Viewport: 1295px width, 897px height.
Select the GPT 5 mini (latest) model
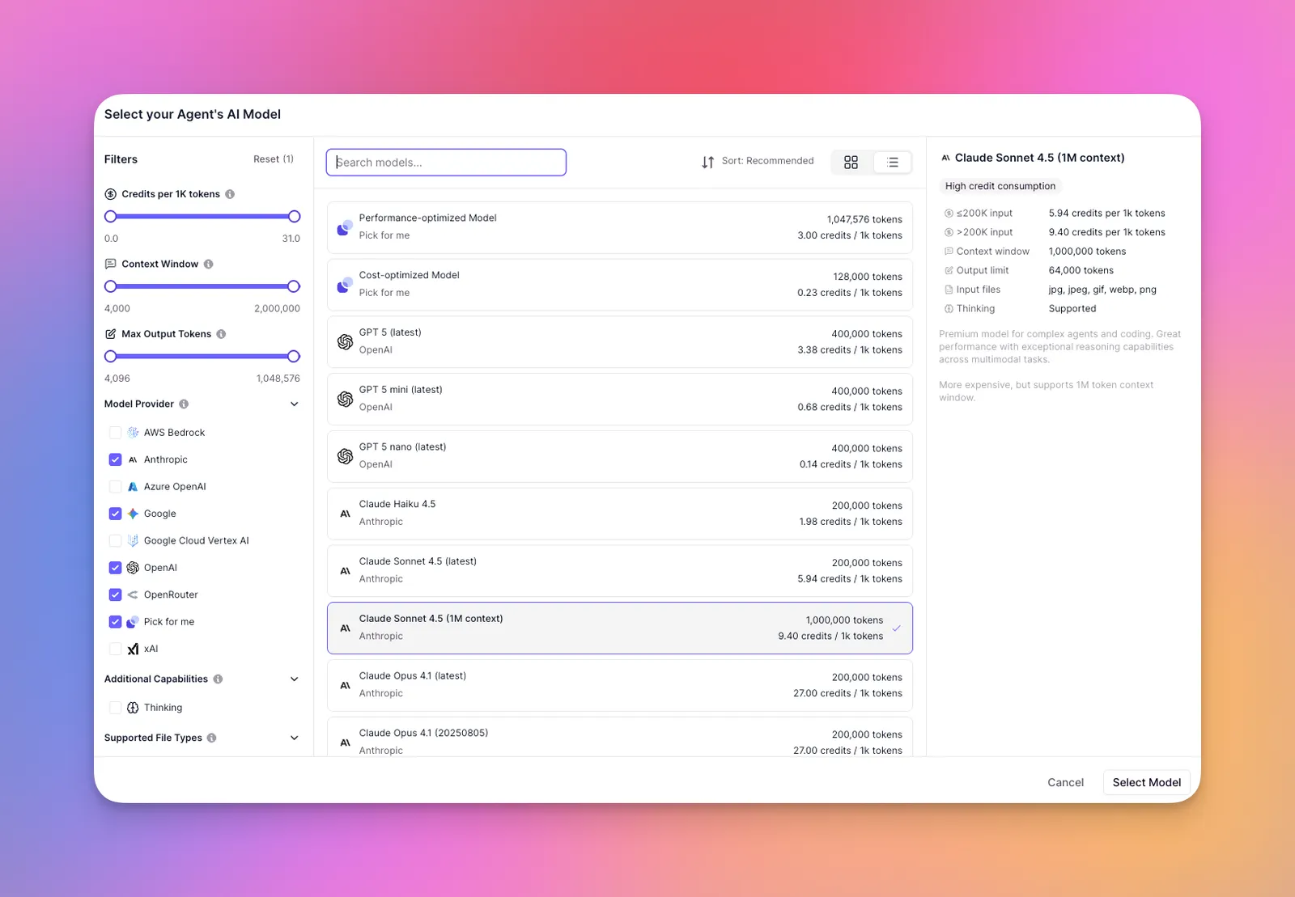620,399
